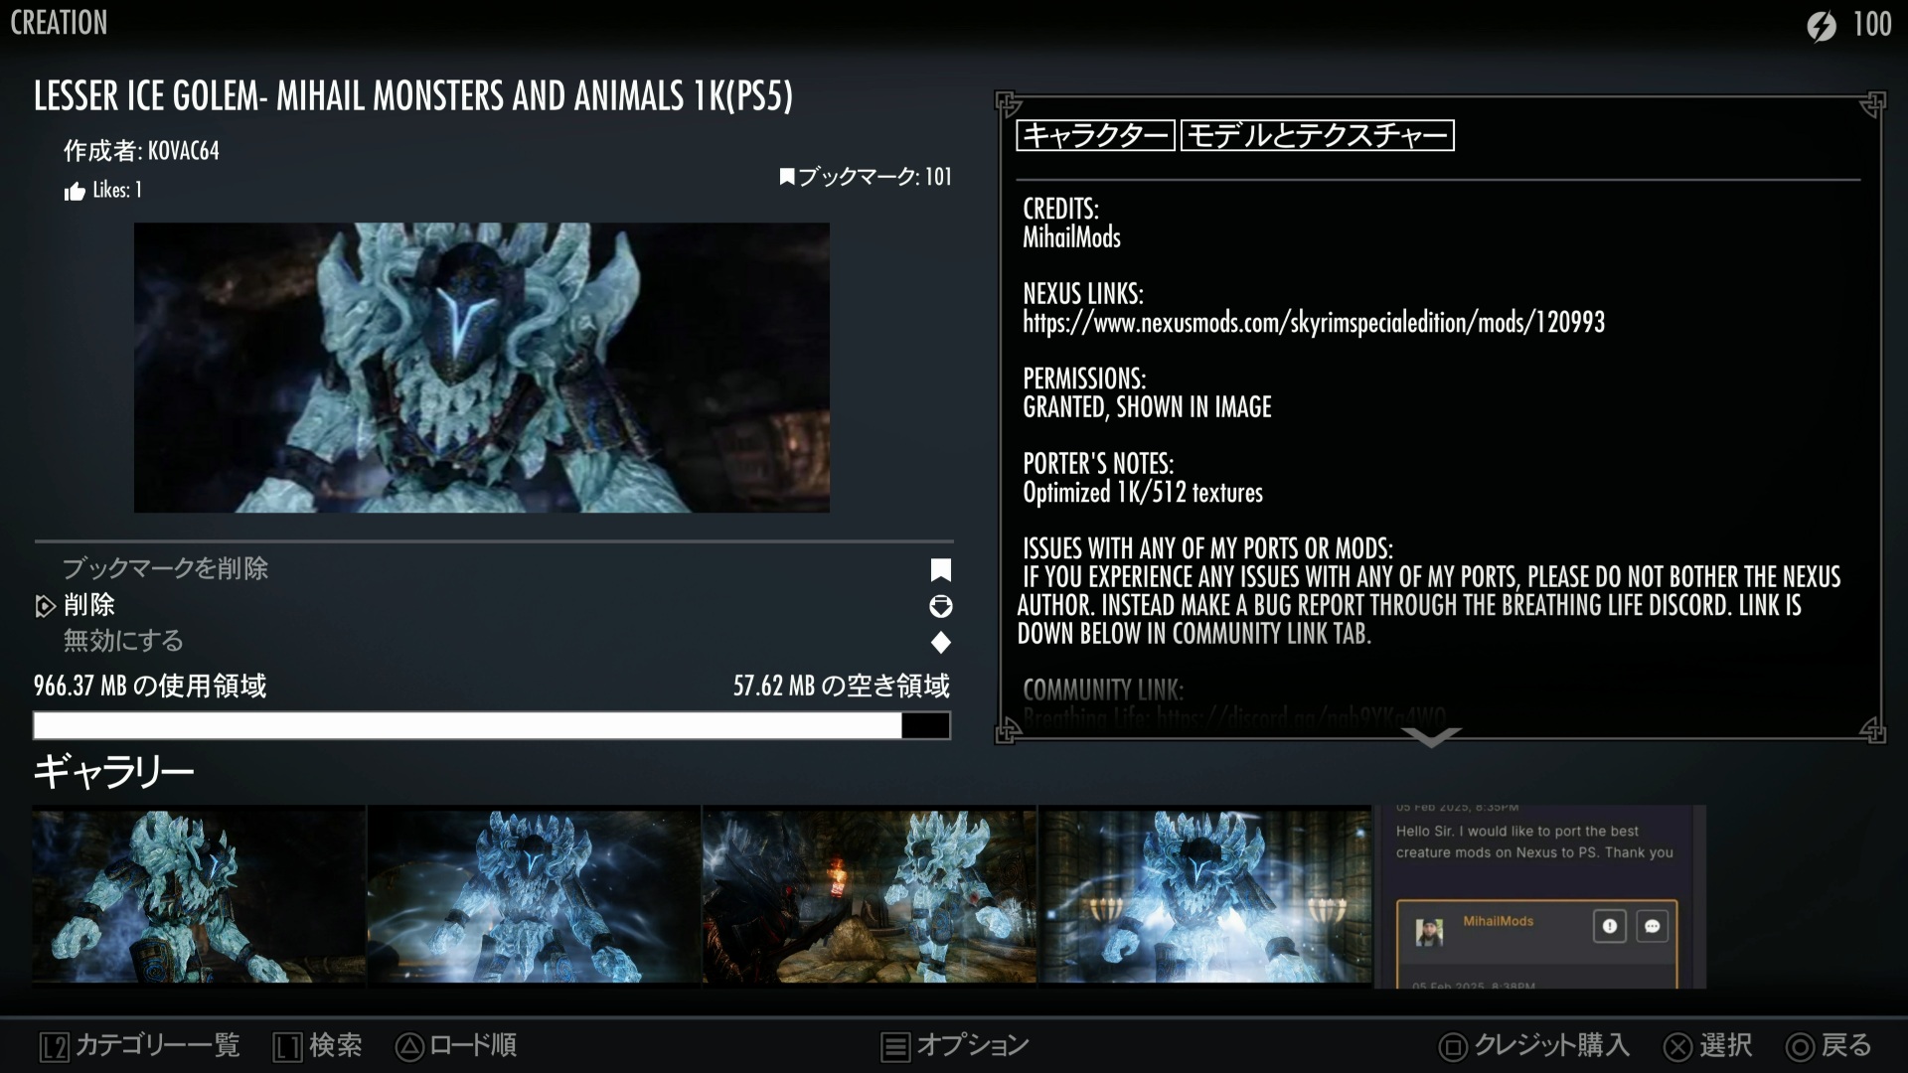Click the thumbs-up Likes icon
Screen dimensions: 1908x1073
point(75,192)
